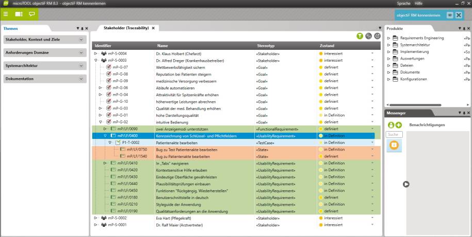Click the Suche field in Messenger

pos(394,134)
